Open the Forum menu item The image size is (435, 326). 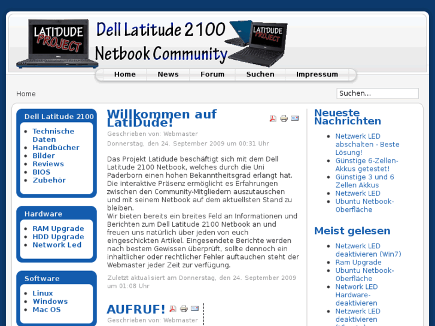coord(212,74)
